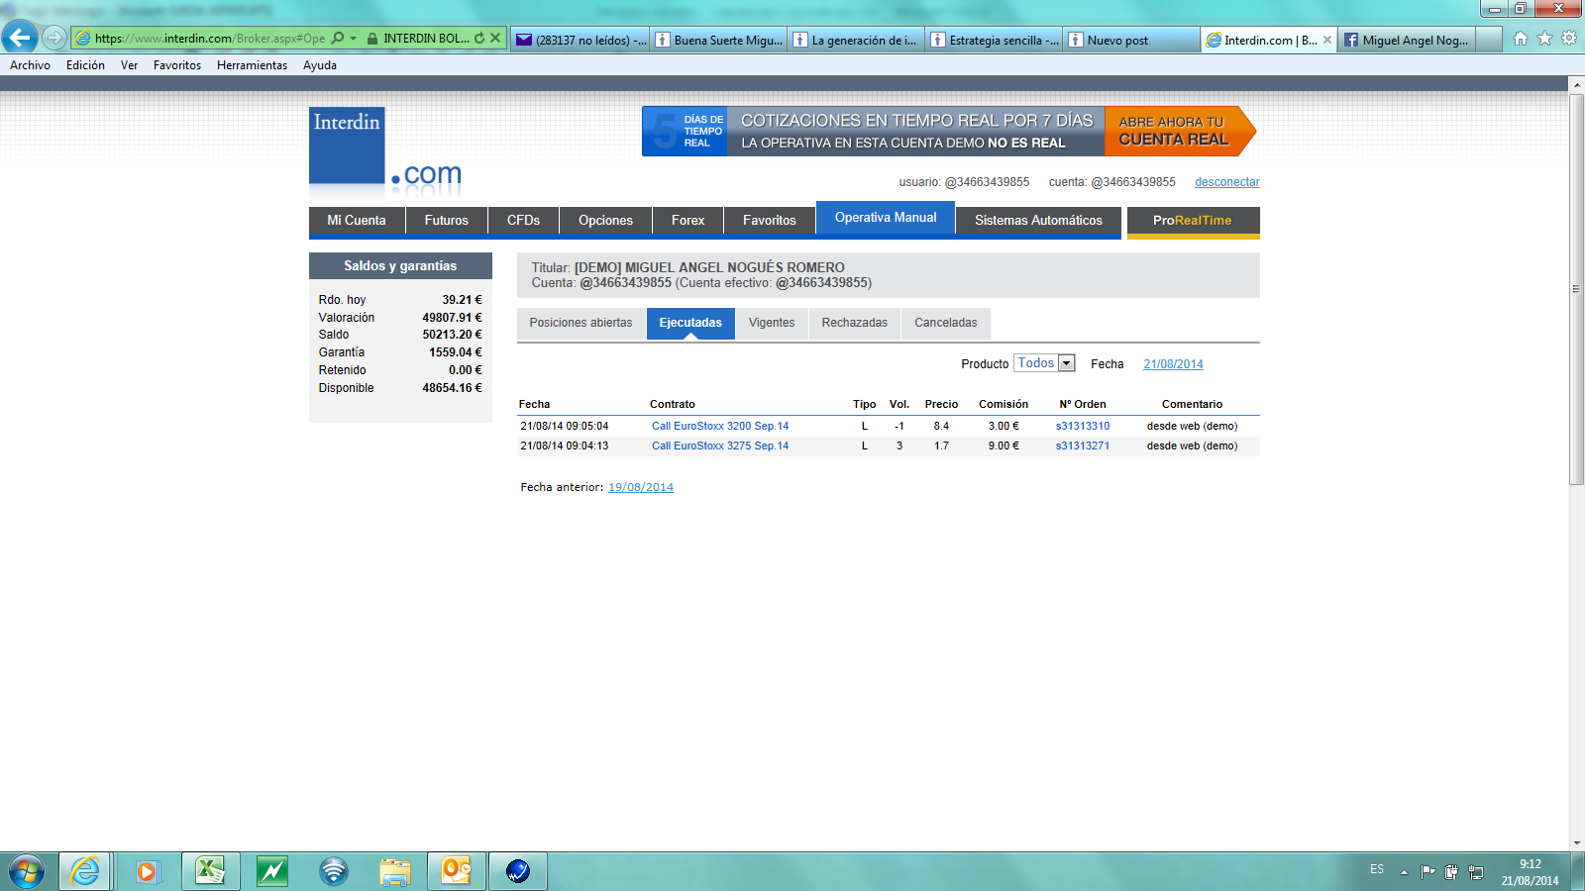The image size is (1585, 891).
Task: Click the ES language indicator
Action: click(1377, 869)
